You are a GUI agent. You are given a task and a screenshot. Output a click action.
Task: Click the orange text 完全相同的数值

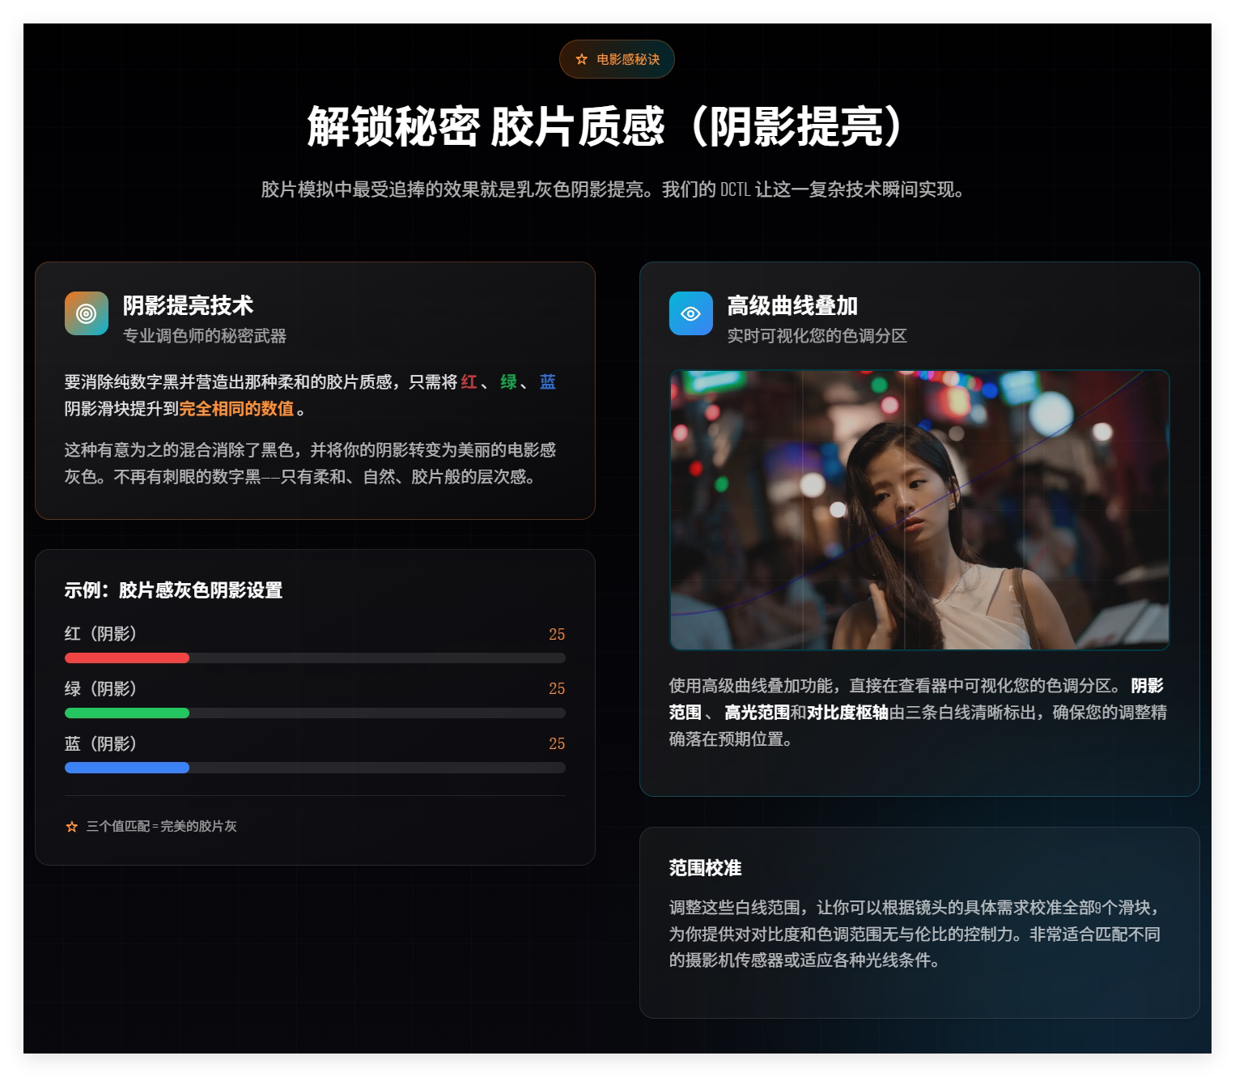[x=236, y=409]
